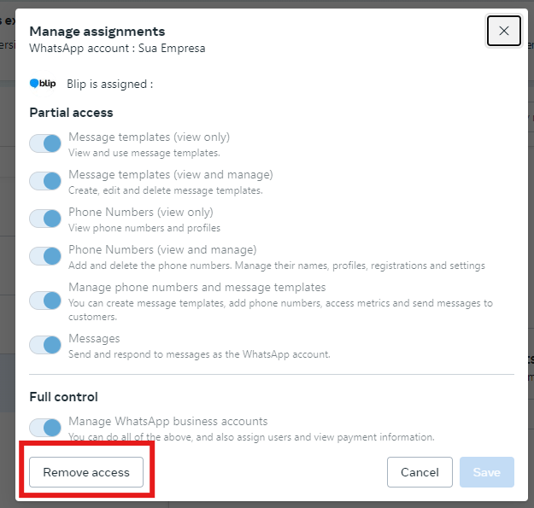Click the Blip logo icon

pos(43,84)
